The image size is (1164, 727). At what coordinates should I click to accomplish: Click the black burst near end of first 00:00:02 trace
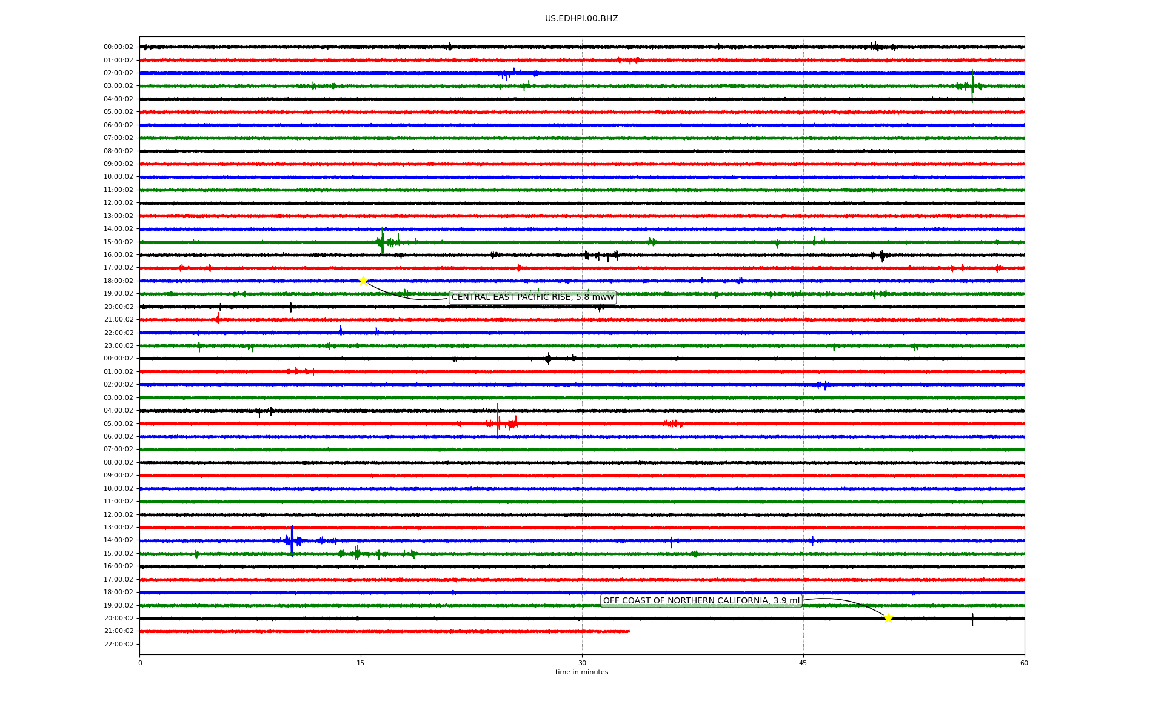point(878,47)
